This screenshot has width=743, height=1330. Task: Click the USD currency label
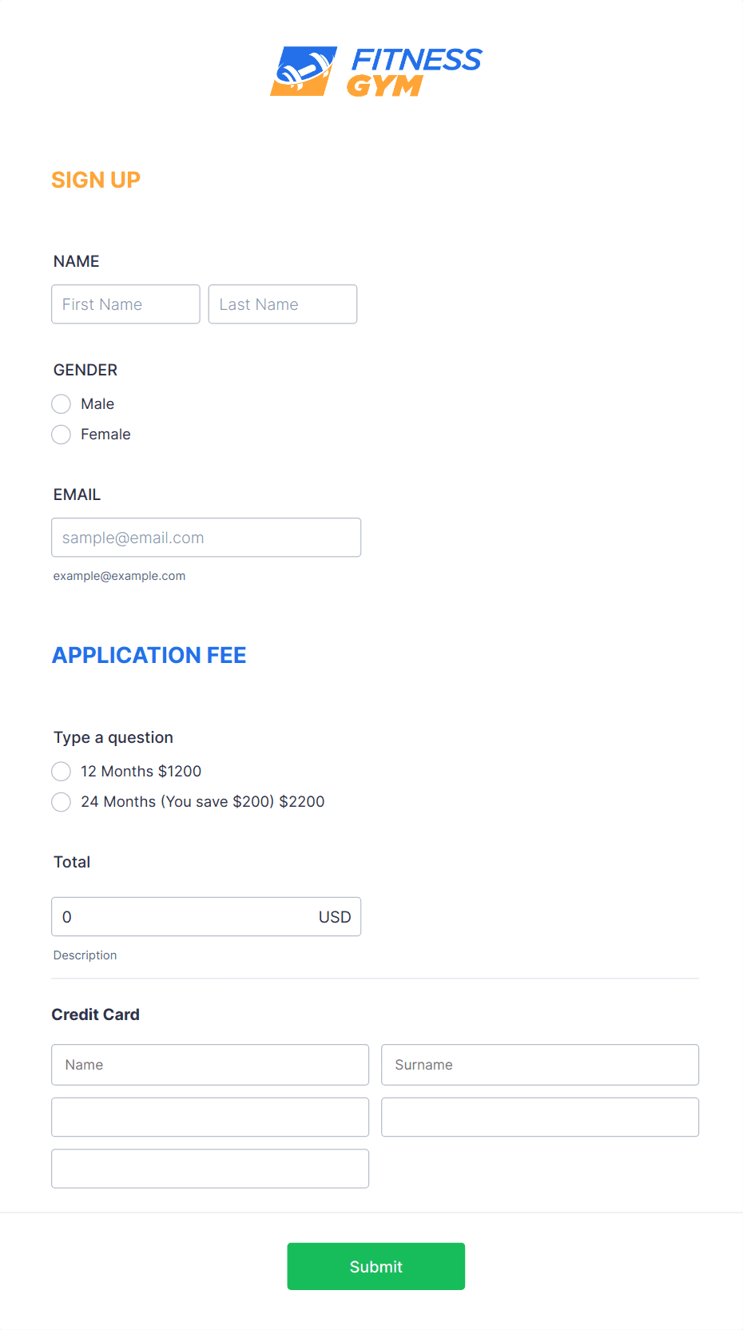coord(335,917)
